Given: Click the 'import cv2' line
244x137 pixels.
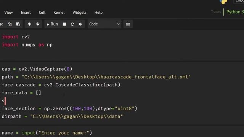Looking at the screenshot, I should pyautogui.click(x=16, y=37).
